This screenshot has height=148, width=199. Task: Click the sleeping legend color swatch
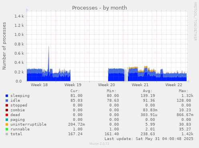(x=7, y=96)
